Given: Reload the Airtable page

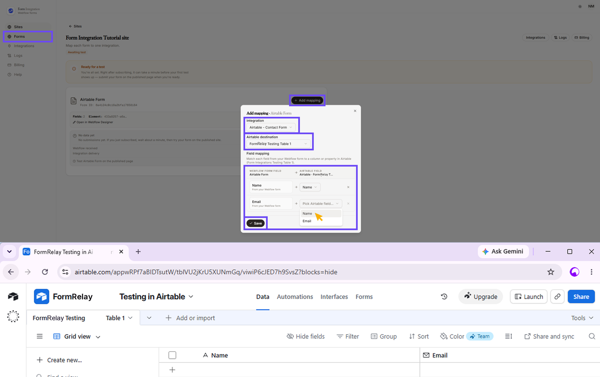Looking at the screenshot, I should (45, 272).
